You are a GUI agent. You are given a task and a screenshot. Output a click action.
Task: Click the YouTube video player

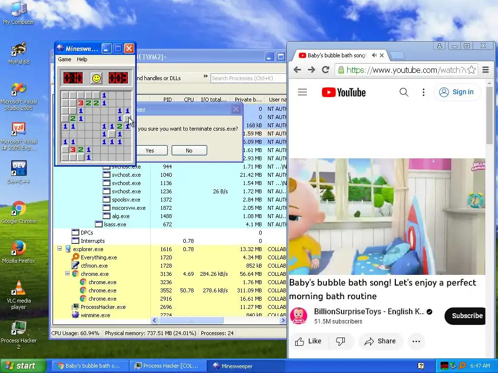tap(387, 216)
